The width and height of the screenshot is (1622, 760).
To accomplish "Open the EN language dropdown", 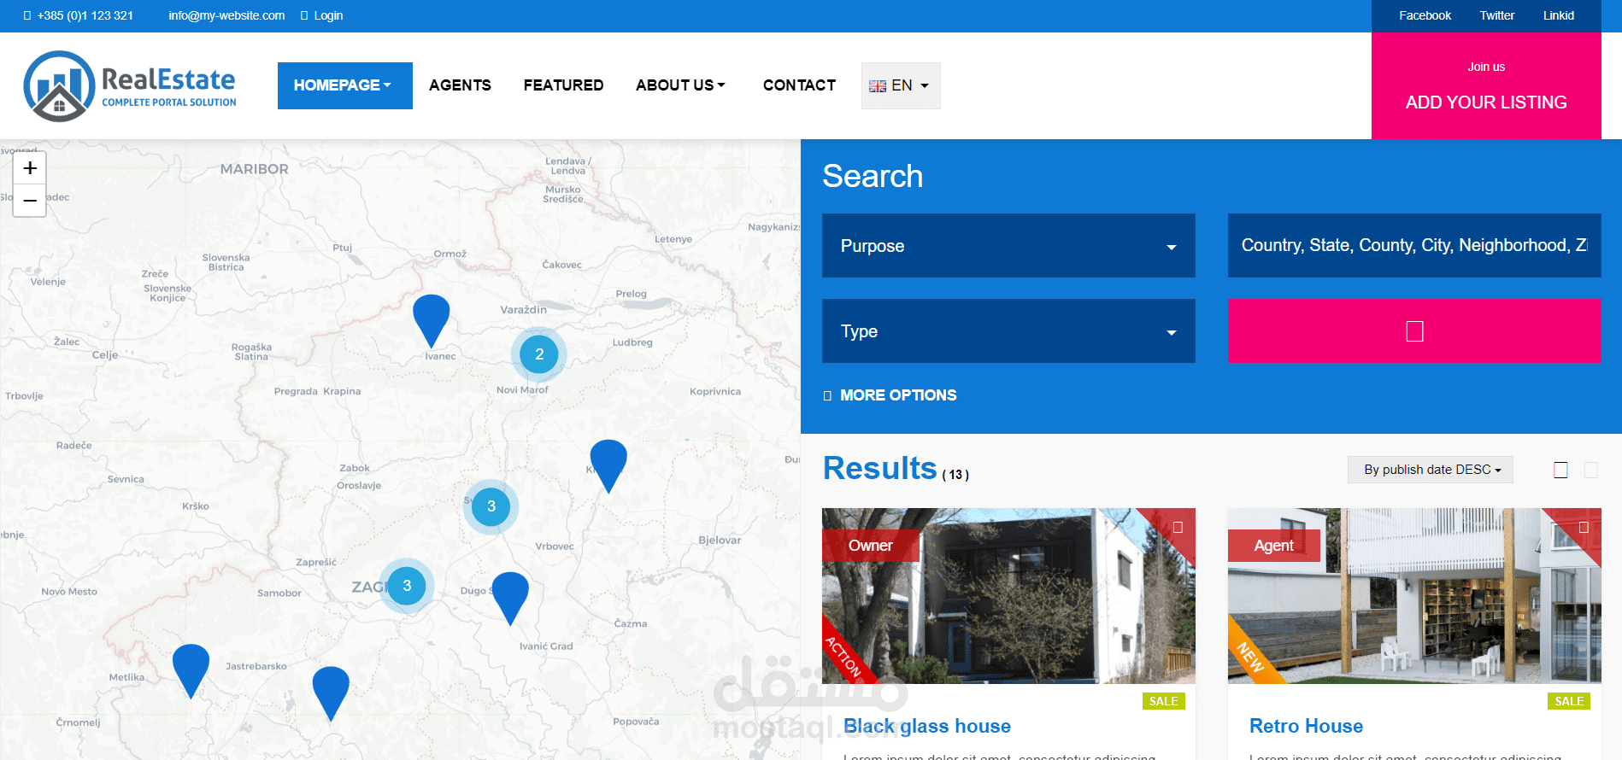I will click(x=901, y=85).
